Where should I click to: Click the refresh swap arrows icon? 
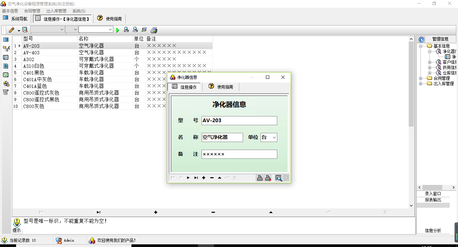(144, 30)
